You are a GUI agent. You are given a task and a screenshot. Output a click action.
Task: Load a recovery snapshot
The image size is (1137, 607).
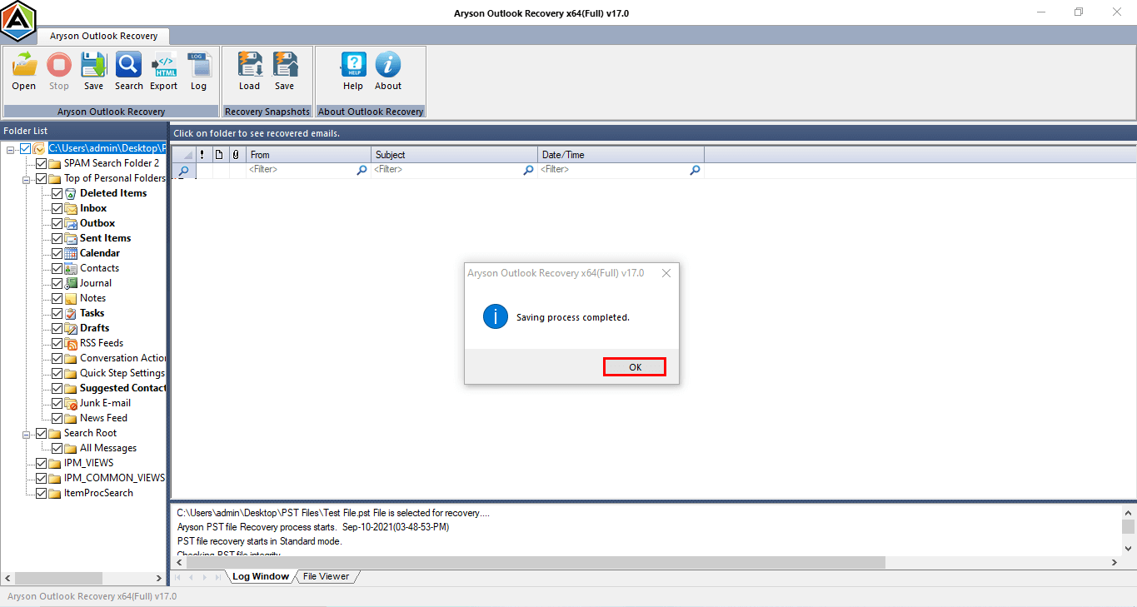pyautogui.click(x=250, y=71)
